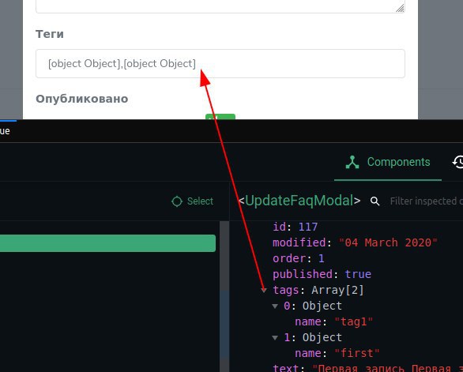Select the modified "04 March 2020" value
This screenshot has width=463, height=372.
pos(388,242)
